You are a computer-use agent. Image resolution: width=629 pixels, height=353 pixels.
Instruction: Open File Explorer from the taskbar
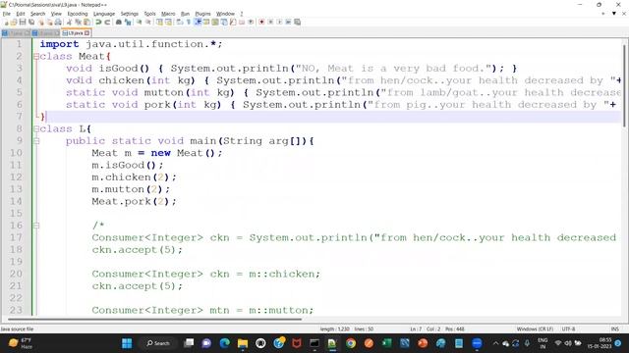(243, 343)
